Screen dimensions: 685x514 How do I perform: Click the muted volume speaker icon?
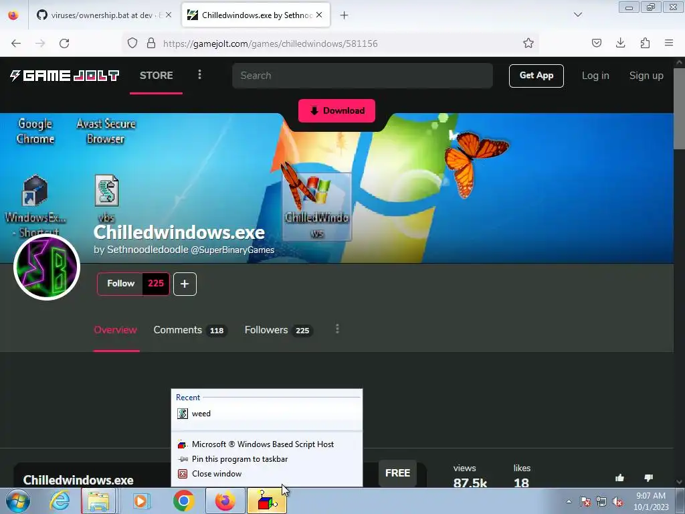click(617, 501)
